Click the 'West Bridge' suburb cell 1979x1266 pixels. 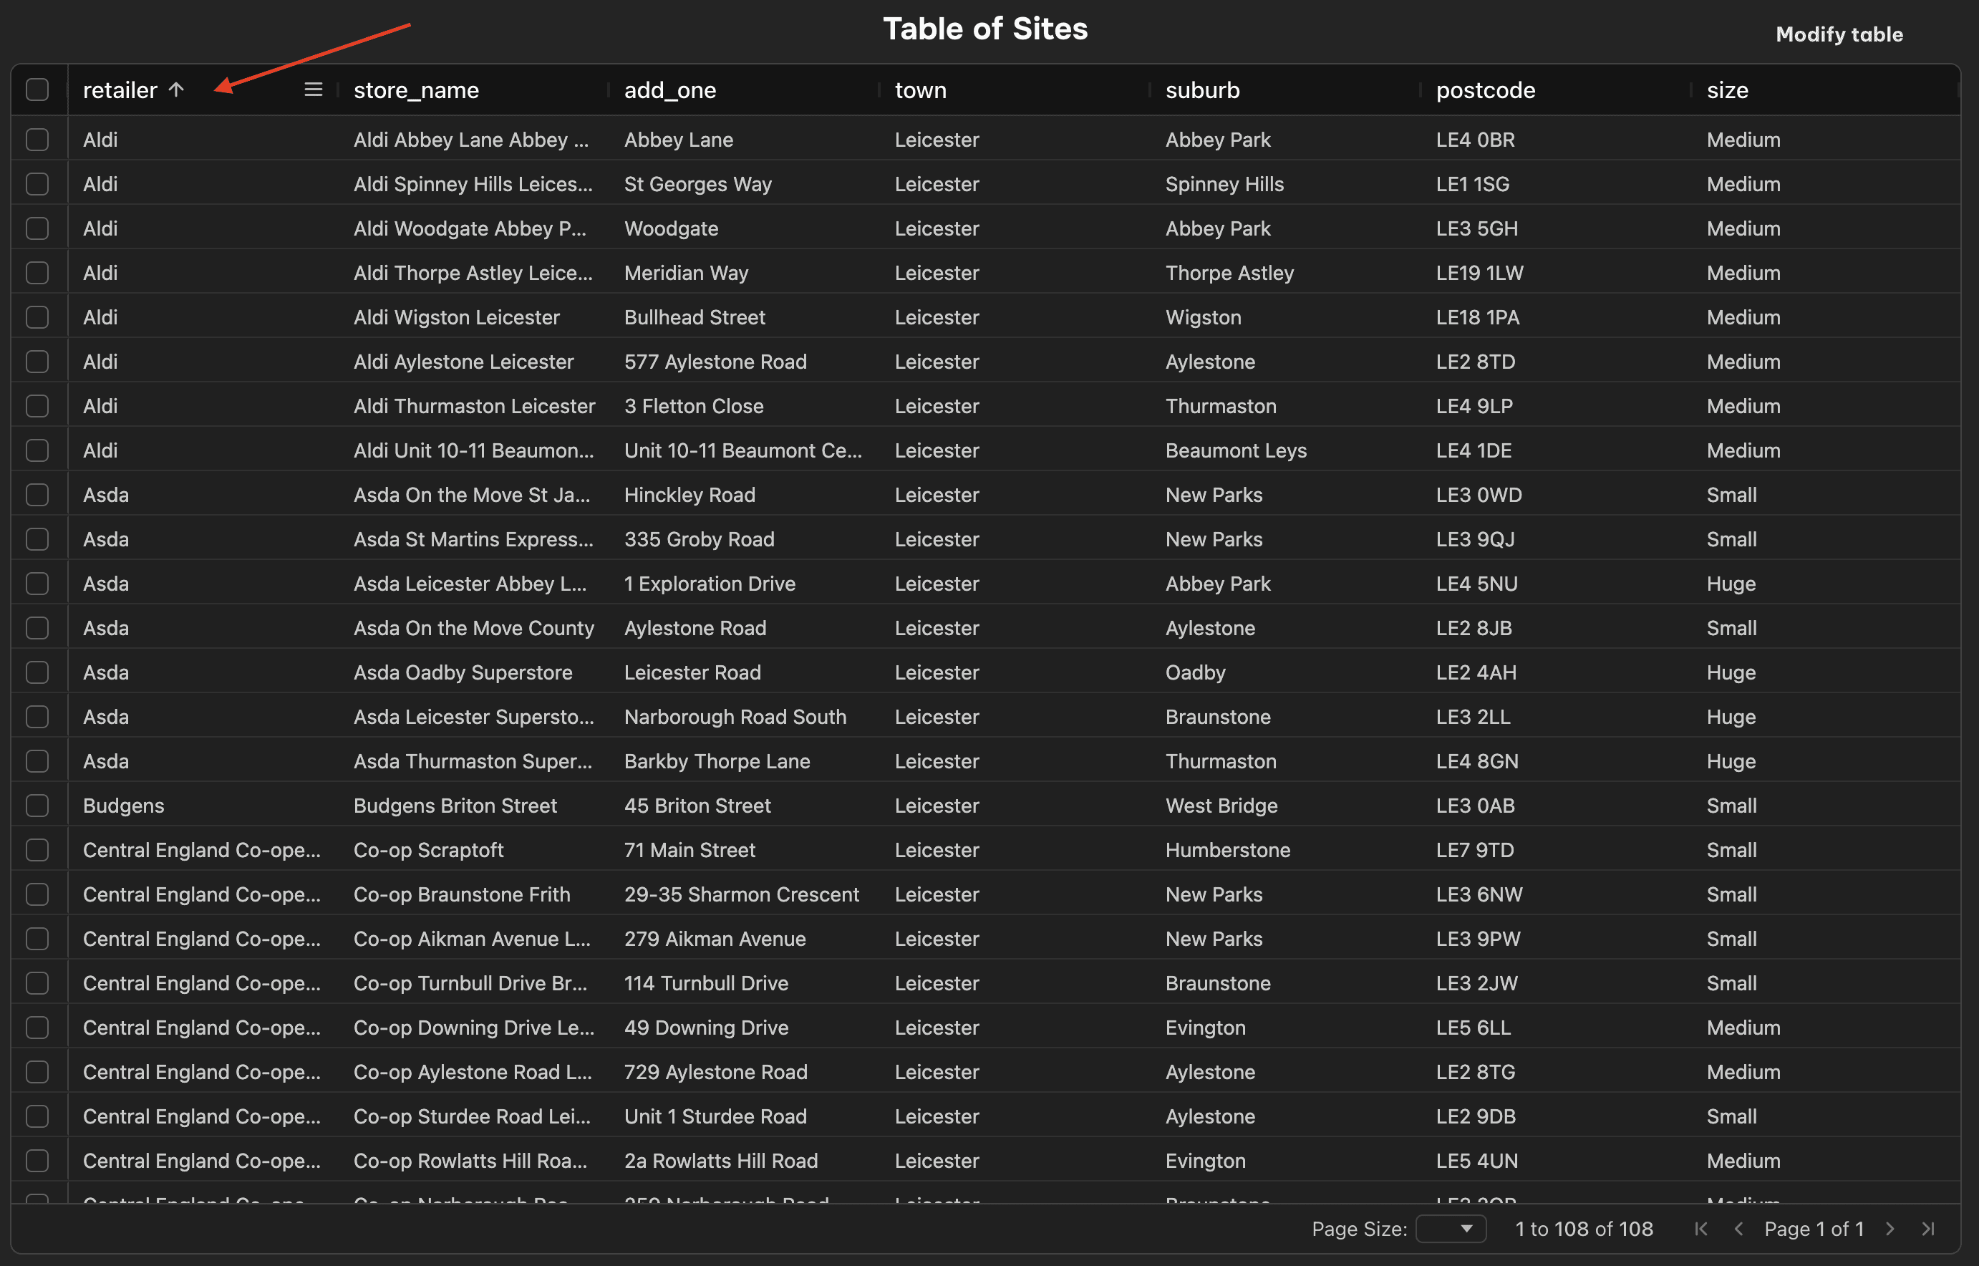pyautogui.click(x=1221, y=806)
